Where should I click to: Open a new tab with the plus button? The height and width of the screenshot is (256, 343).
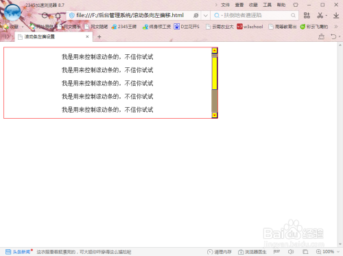click(x=99, y=37)
